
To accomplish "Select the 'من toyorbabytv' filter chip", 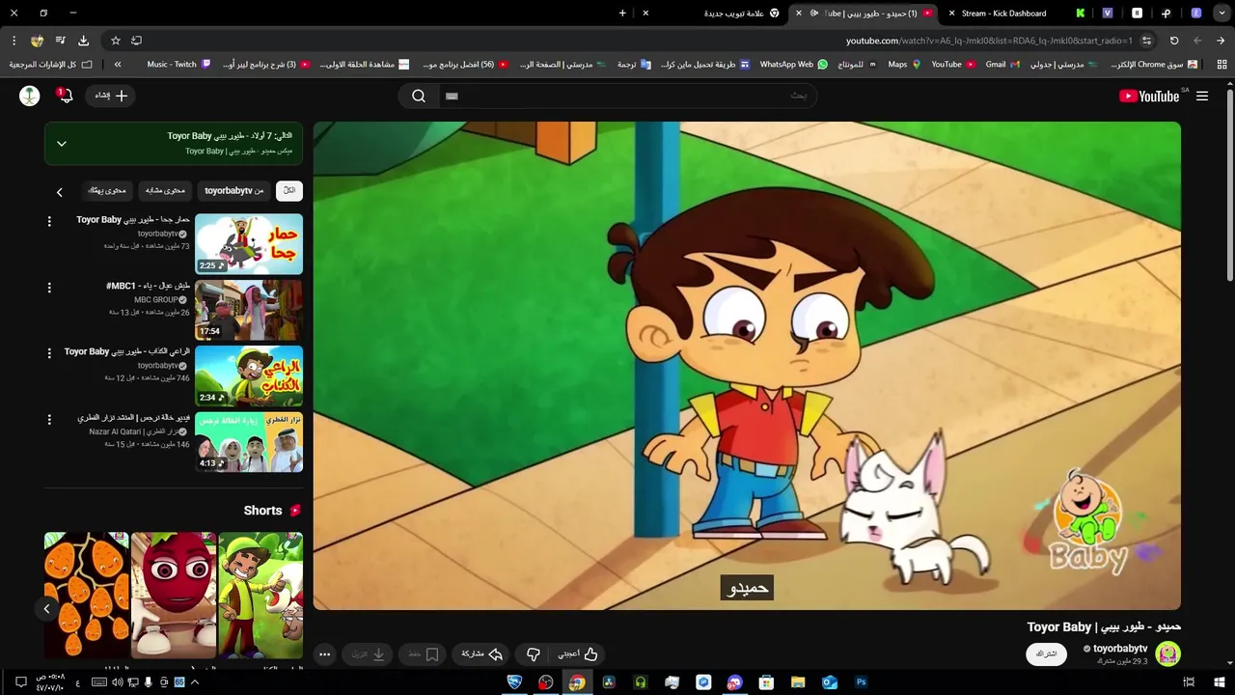I will [x=233, y=191].
